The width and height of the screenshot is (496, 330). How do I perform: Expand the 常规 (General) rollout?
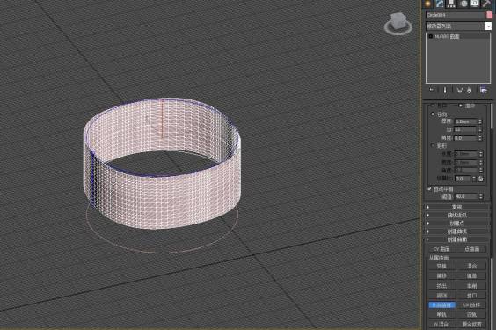tap(456, 207)
